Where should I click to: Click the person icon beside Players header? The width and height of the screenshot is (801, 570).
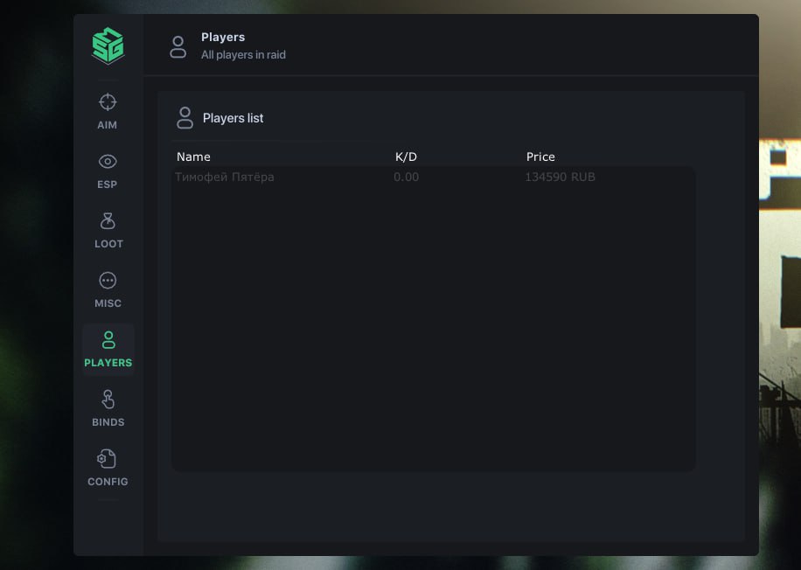(178, 46)
